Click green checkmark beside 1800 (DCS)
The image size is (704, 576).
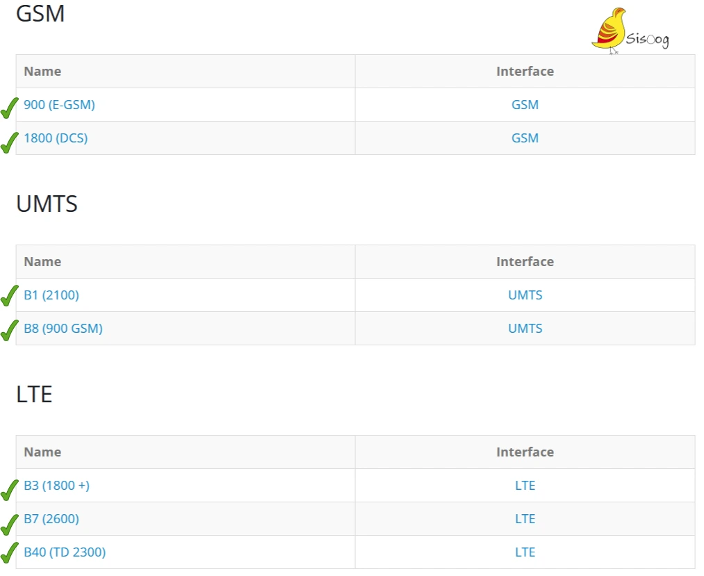click(x=10, y=142)
